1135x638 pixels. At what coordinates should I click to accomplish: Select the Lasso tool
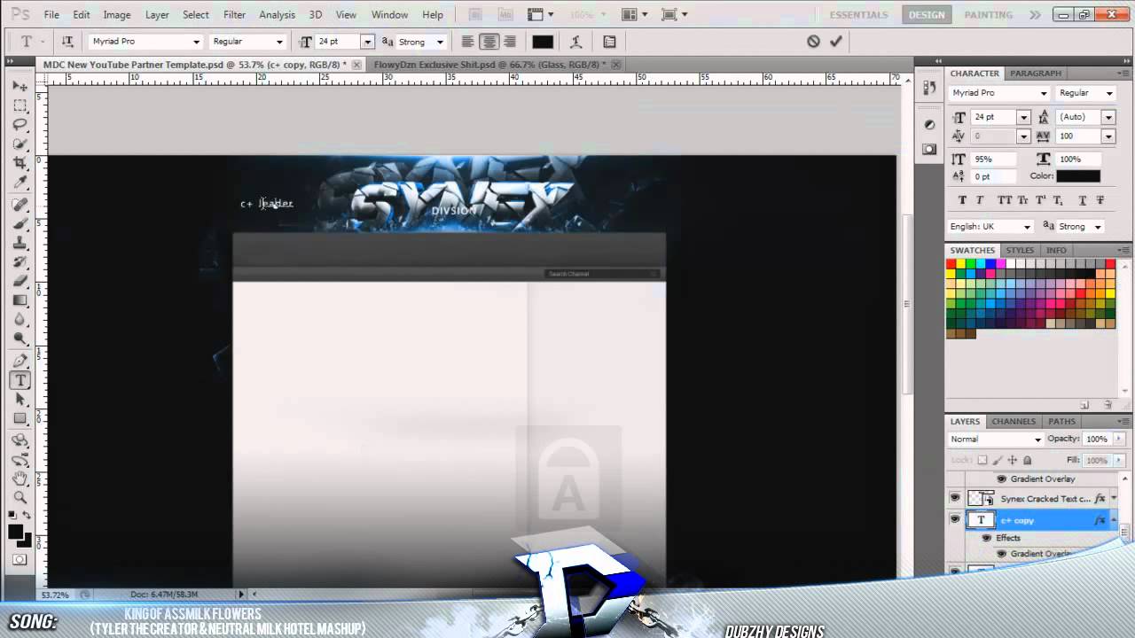(x=20, y=125)
